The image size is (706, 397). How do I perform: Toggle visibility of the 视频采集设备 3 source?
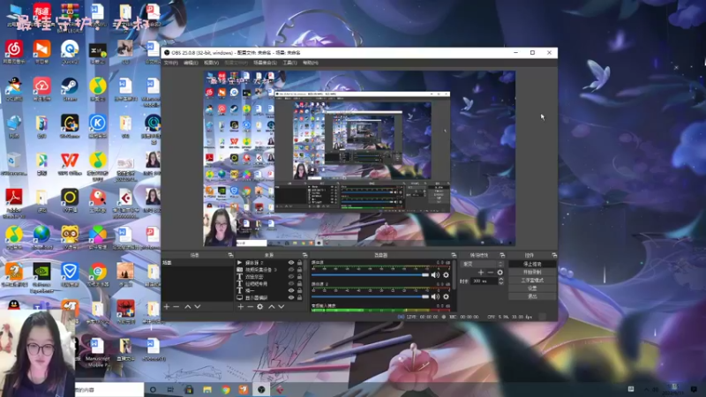(x=291, y=269)
